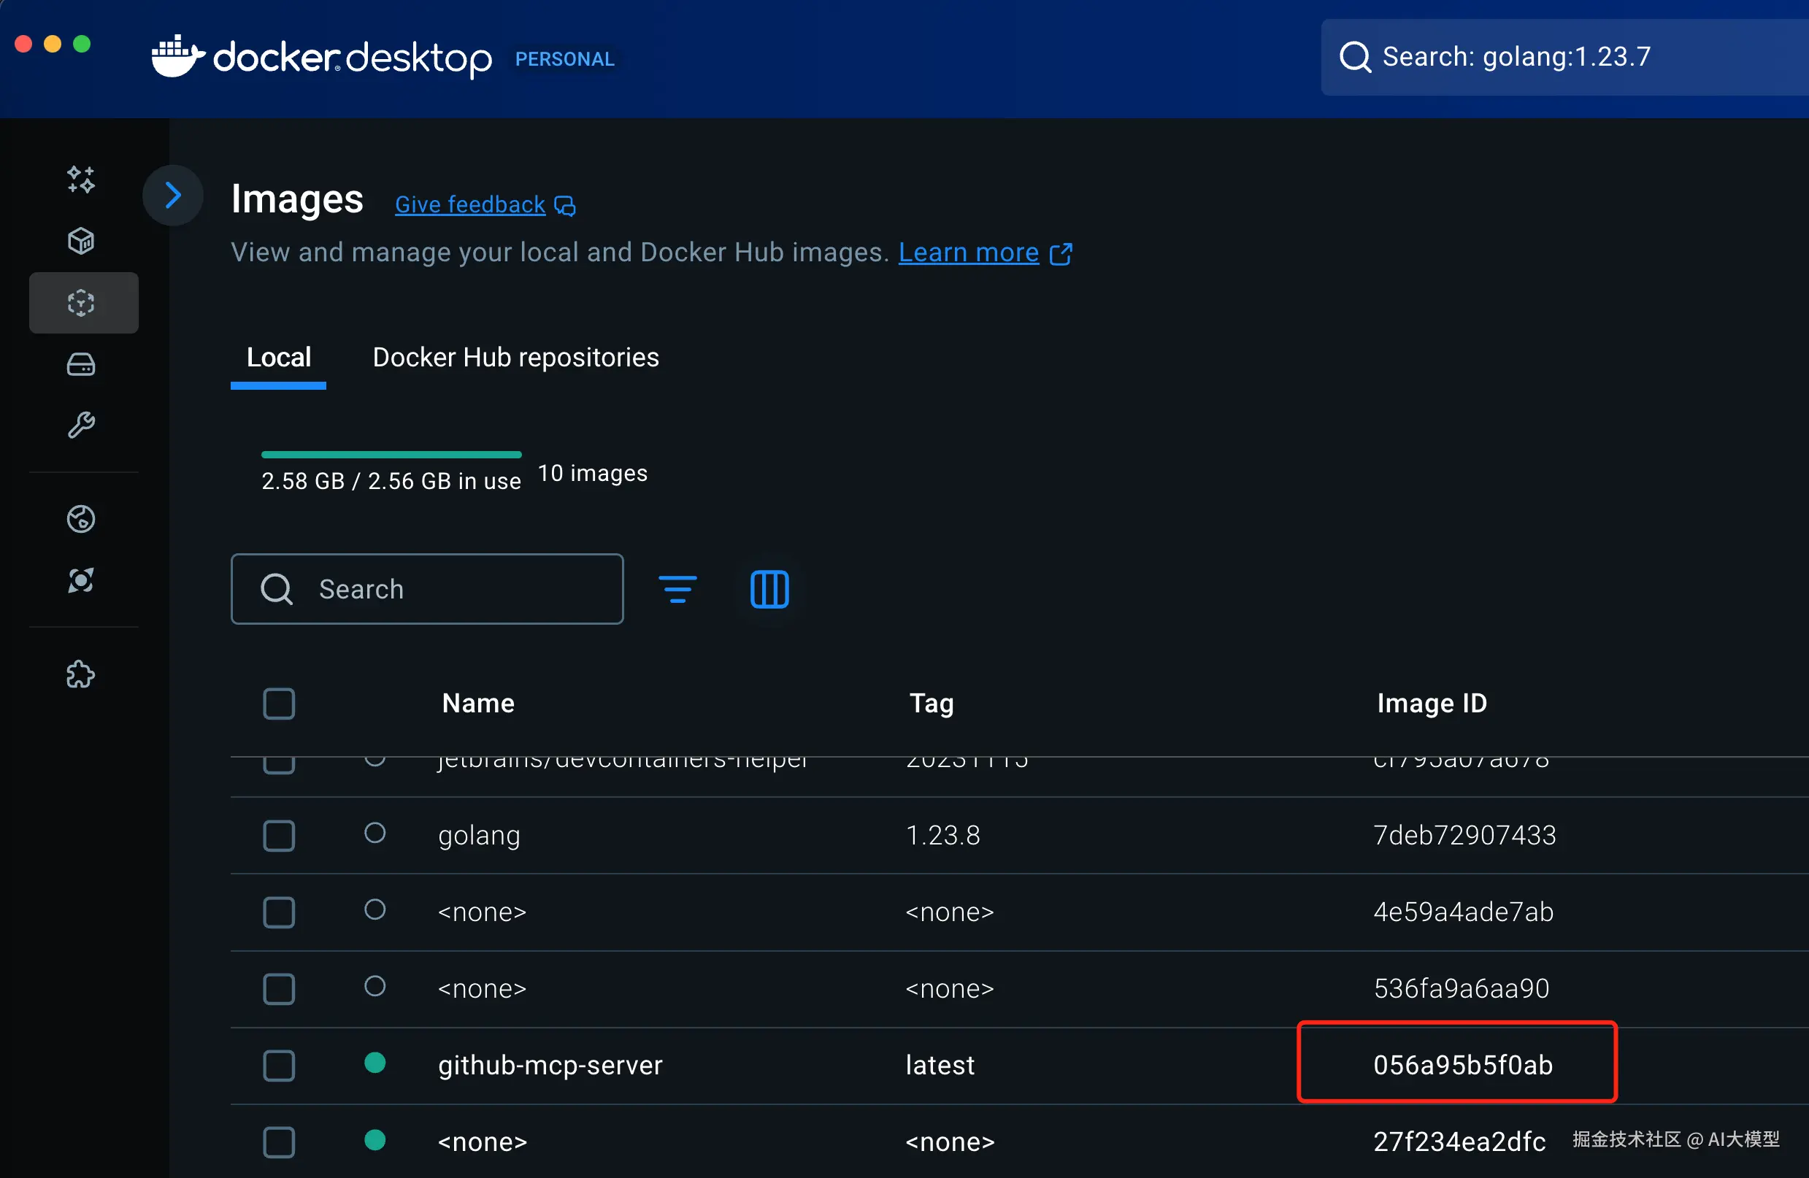The height and width of the screenshot is (1178, 1809).
Task: Toggle select-all checkbox in table header
Action: point(279,703)
